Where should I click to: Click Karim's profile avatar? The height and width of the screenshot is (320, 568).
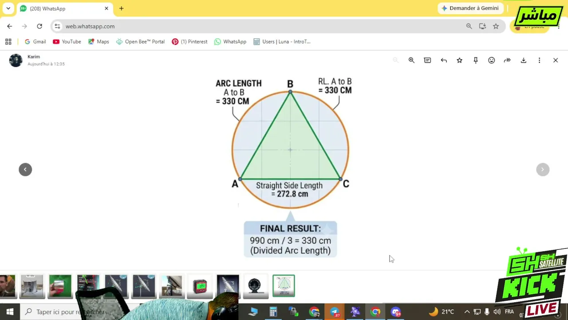16,60
